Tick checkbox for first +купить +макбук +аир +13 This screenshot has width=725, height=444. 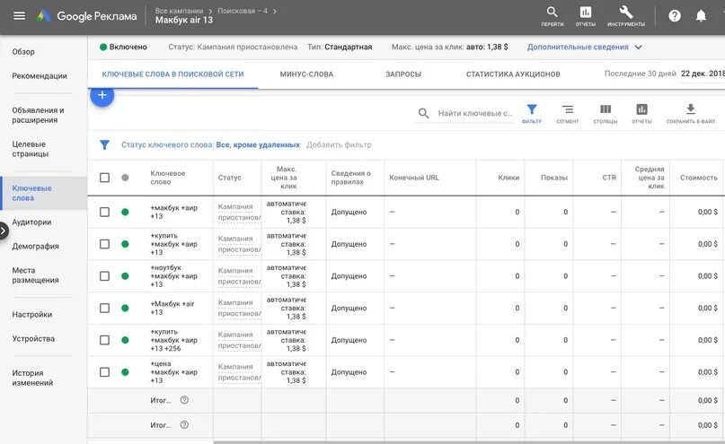point(104,244)
